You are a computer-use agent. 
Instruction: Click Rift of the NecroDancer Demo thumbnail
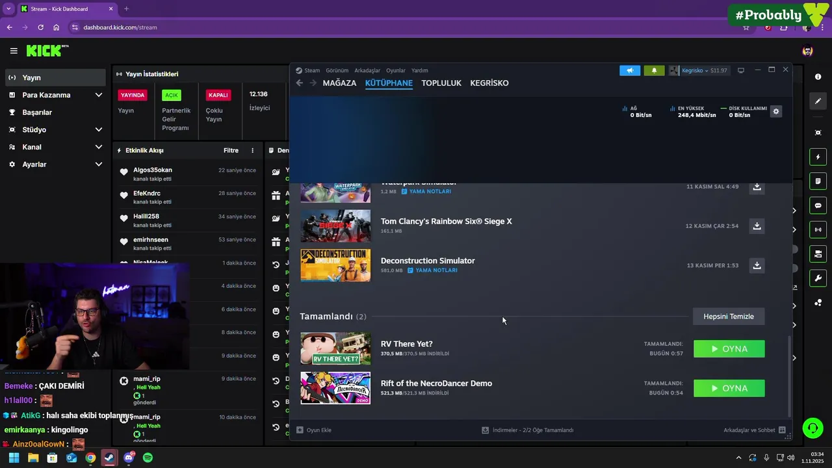pyautogui.click(x=335, y=388)
